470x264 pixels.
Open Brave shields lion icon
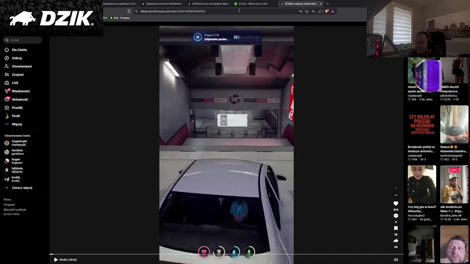tap(326, 11)
